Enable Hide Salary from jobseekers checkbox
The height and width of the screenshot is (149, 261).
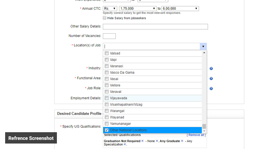105,18
